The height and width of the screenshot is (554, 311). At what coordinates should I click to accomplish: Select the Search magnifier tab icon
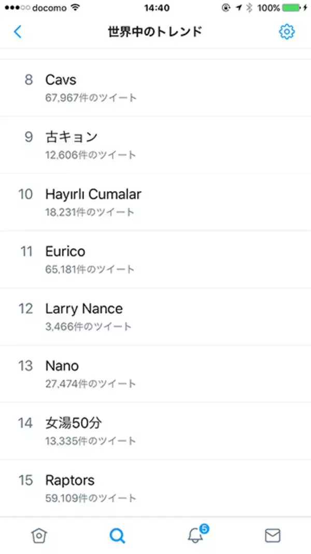(x=117, y=535)
